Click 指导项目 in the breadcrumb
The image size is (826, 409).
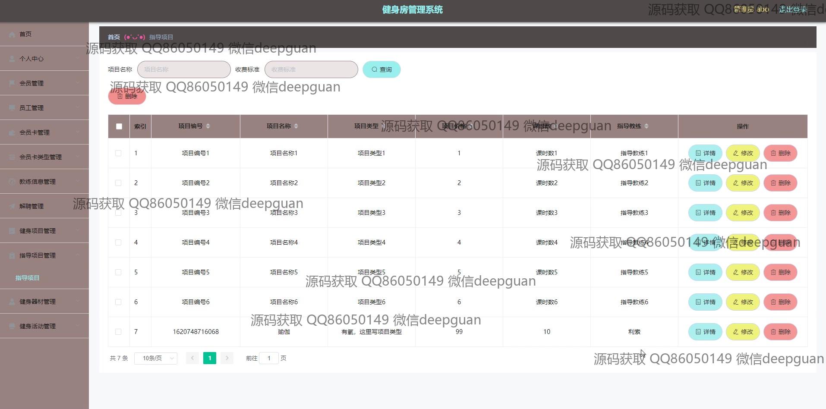click(x=161, y=37)
